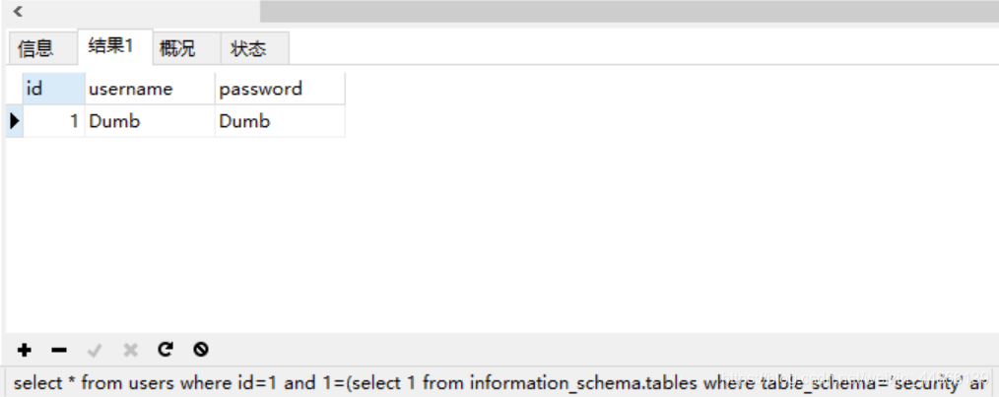This screenshot has height=397, width=999.
Task: Select the id cell containing 1
Action: tap(53, 121)
